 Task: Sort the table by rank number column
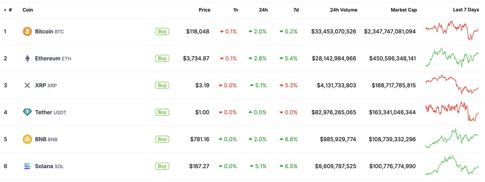pos(10,10)
